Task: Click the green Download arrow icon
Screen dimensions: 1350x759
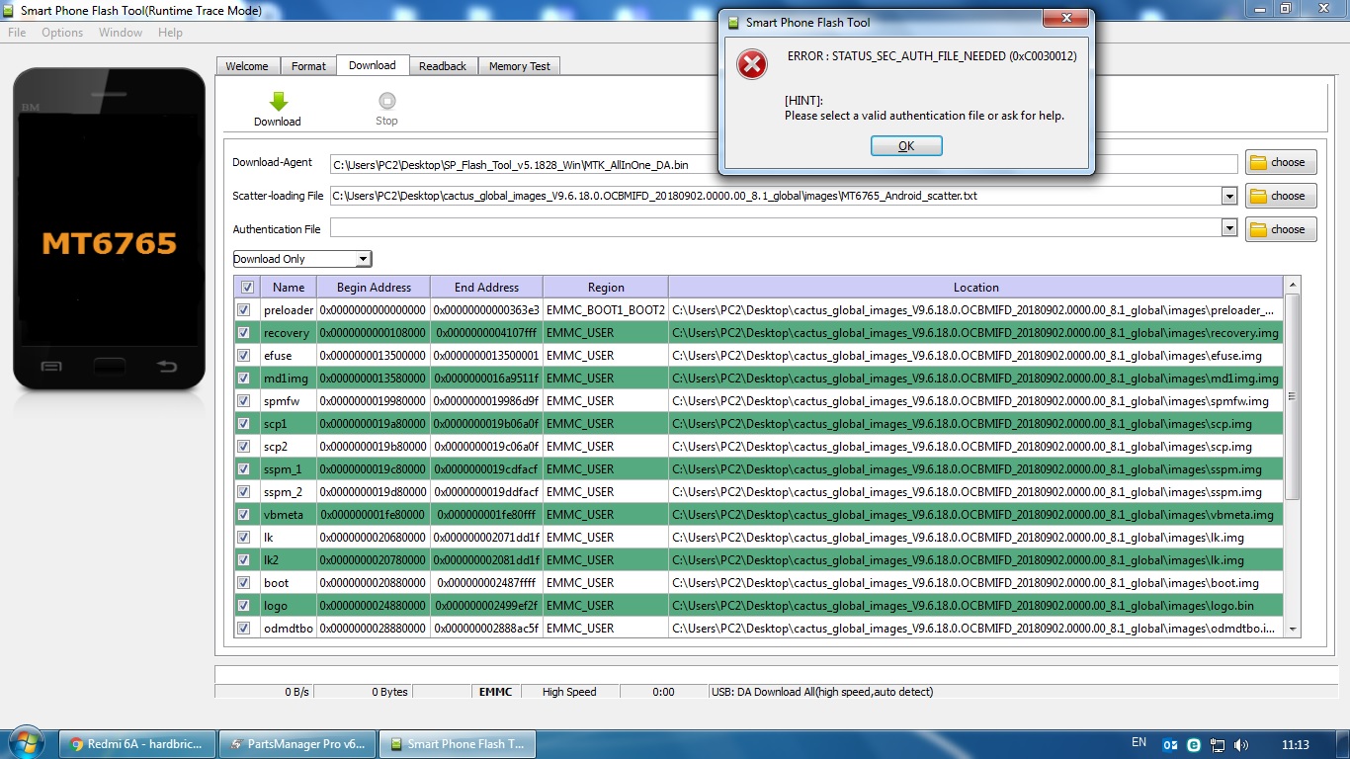Action: click(278, 101)
